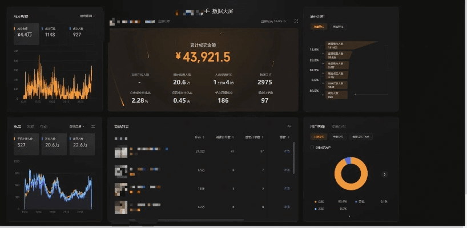This screenshot has width=467, height=228.
Task: Open the time granularity dropdown in 成交数据
Action: coord(87,16)
